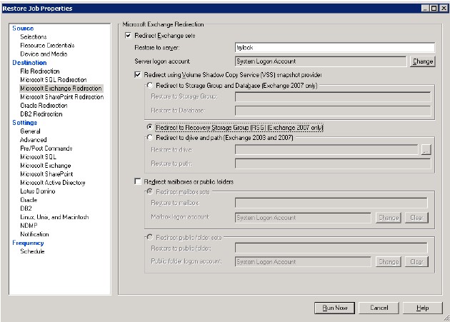Open Microsoft SharePoint settings page

[x=46, y=174]
